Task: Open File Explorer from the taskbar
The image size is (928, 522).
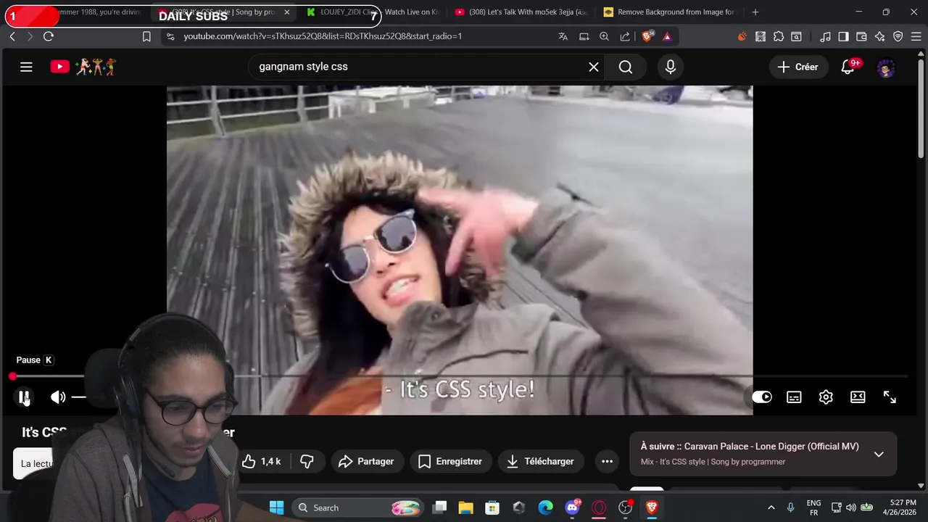Action: click(465, 507)
